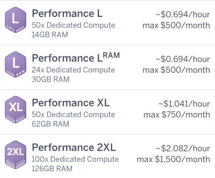The image size is (215, 178).
Task: Choose the Performance 2XL title
Action: [74, 148]
